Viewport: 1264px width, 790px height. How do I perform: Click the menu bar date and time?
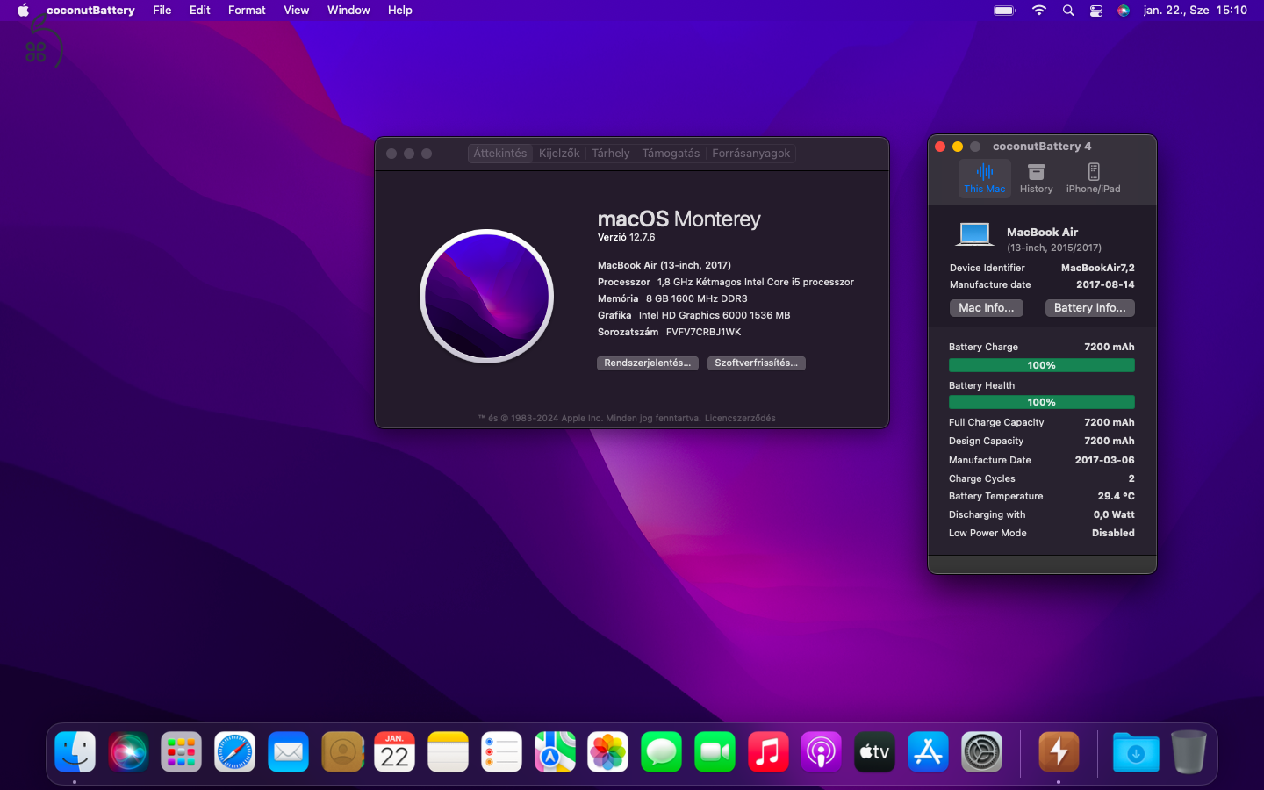coord(1195,11)
